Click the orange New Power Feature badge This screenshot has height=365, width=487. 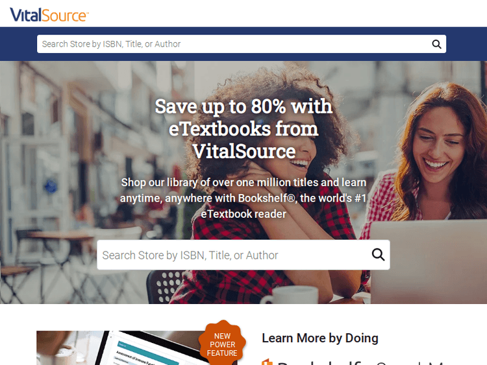(x=222, y=343)
